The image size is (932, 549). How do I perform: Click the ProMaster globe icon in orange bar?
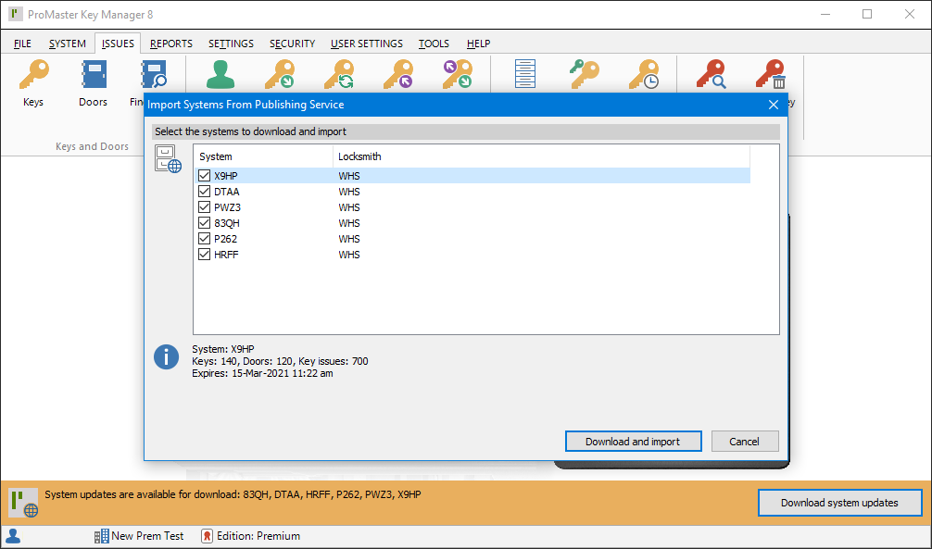tap(24, 503)
